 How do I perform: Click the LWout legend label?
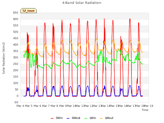(109, 118)
